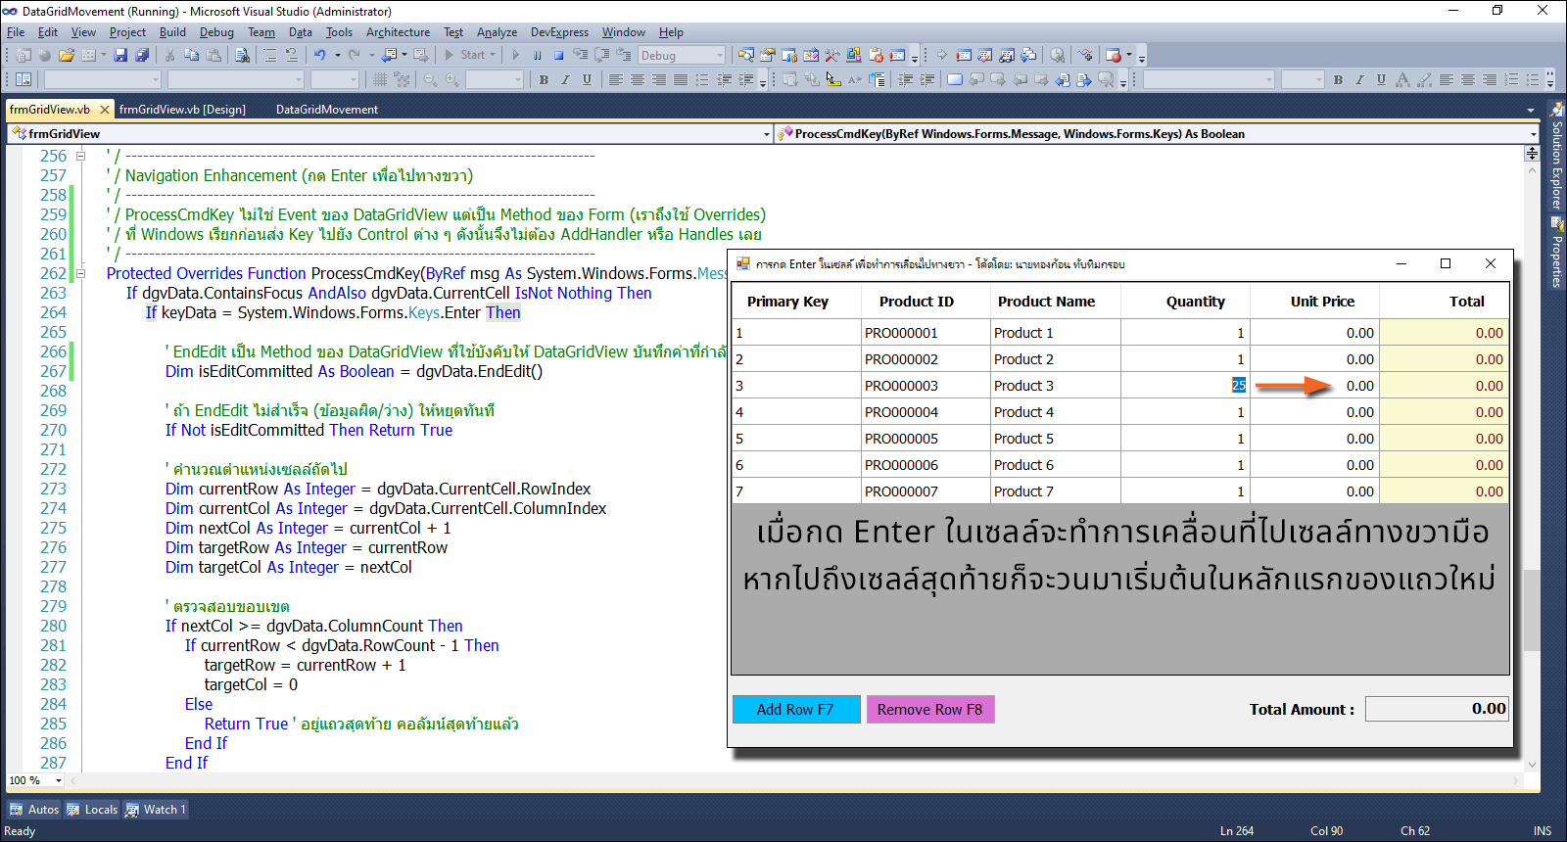Screen dimensions: 1567x842
Task: Click the font color 'A' icon
Action: point(1402,79)
